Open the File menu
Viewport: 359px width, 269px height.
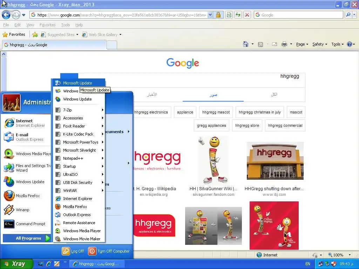coord(6,25)
